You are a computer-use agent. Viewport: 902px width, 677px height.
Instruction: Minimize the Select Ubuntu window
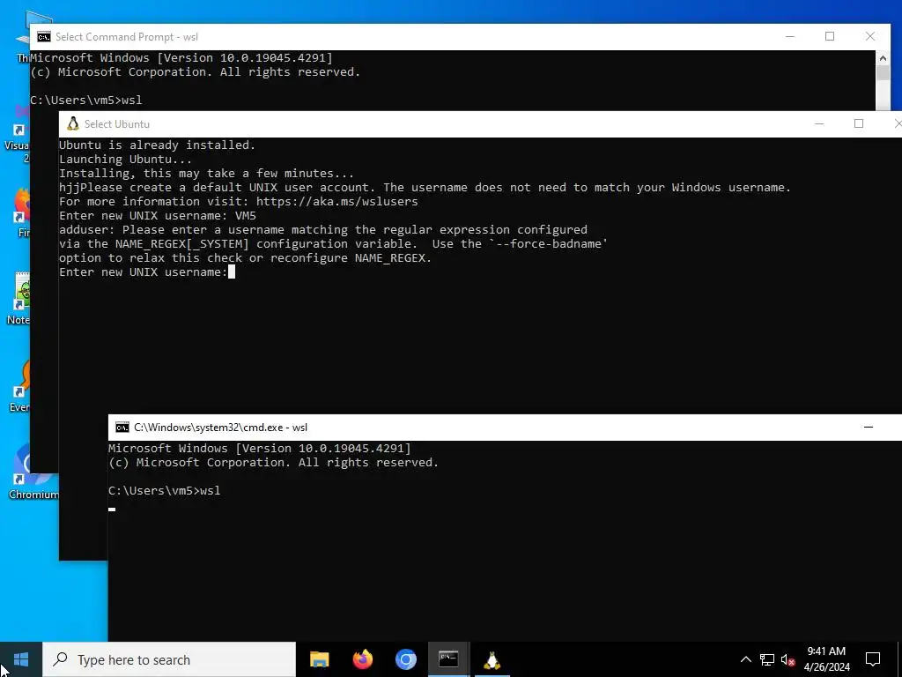coord(819,123)
